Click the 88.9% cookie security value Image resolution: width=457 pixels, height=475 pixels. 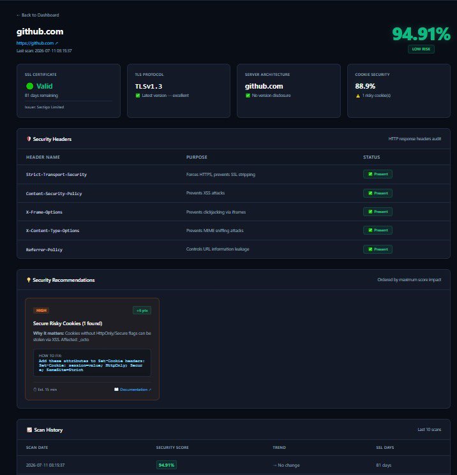coord(365,86)
